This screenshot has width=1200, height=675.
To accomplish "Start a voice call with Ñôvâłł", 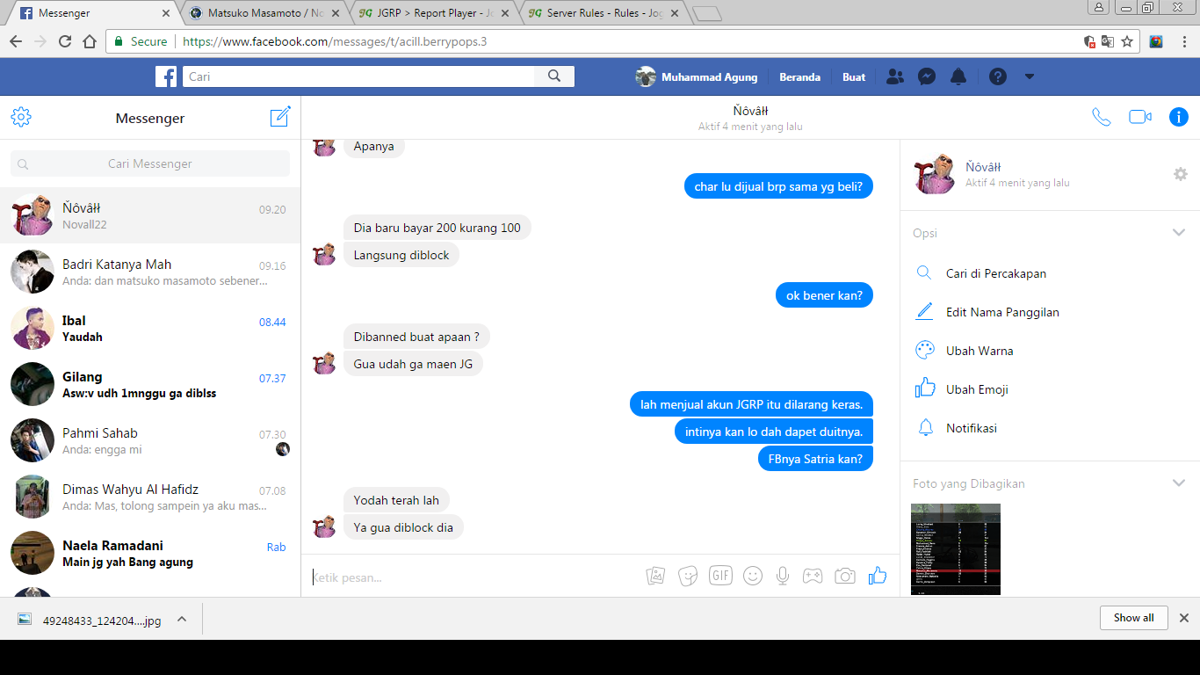I will click(x=1101, y=117).
